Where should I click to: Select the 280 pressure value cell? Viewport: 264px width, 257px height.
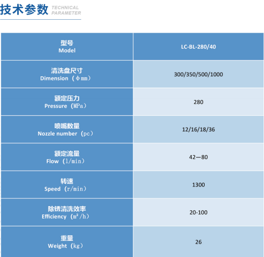(x=198, y=102)
